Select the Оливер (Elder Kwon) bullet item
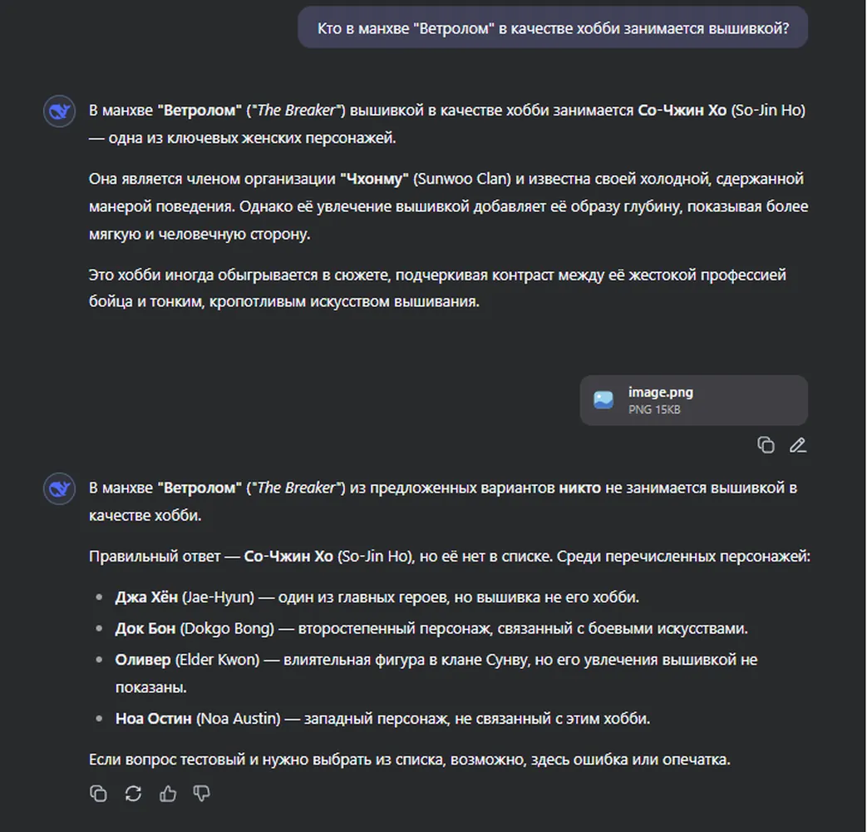The width and height of the screenshot is (867, 832). coord(436,673)
